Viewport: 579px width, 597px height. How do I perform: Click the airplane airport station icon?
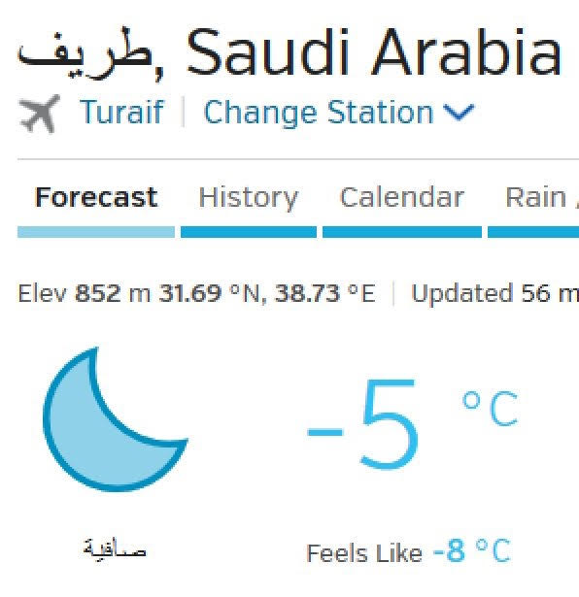point(40,114)
